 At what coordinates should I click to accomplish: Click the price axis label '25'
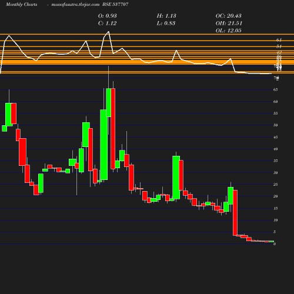[275, 185]
